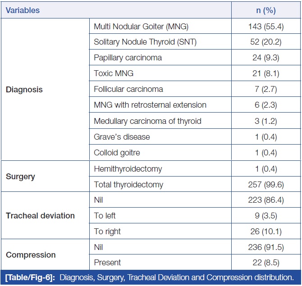The height and width of the screenshot is (286, 302).
Task: Click the Variables column header
Action: pyautogui.click(x=23, y=10)
